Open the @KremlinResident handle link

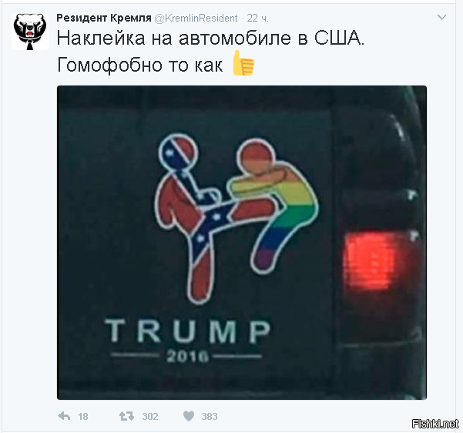click(x=196, y=18)
